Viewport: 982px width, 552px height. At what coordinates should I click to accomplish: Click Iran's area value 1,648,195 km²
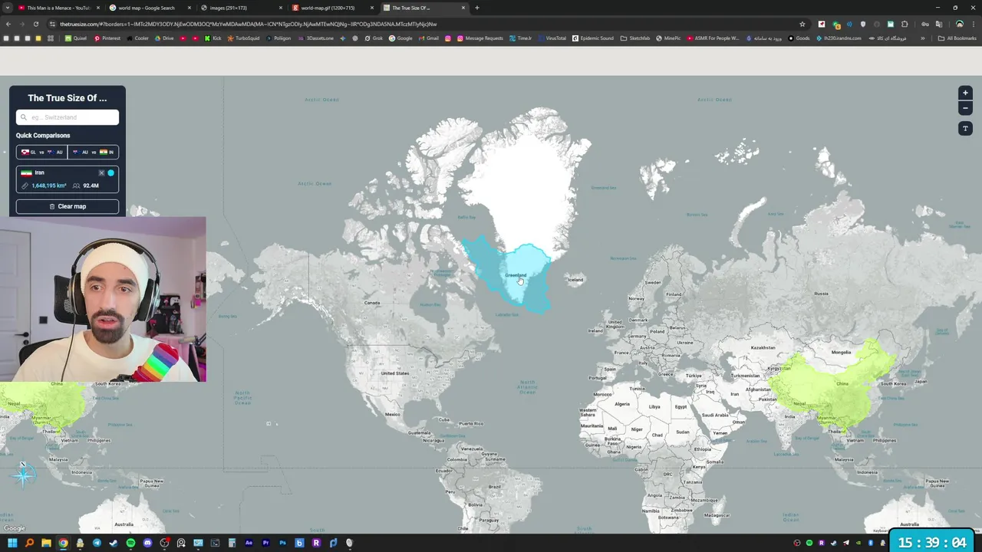pos(49,186)
